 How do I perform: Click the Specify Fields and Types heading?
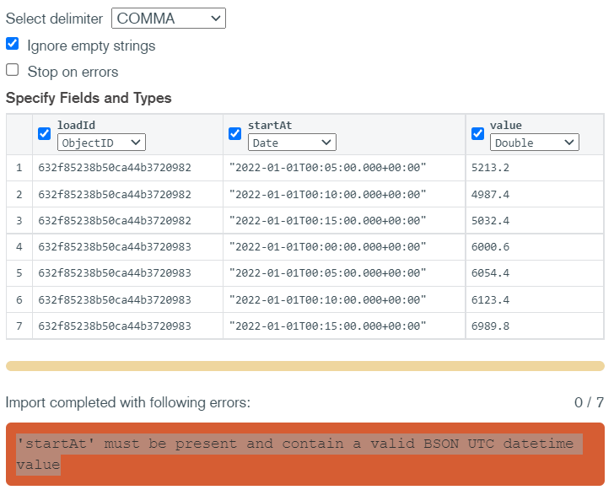click(89, 98)
